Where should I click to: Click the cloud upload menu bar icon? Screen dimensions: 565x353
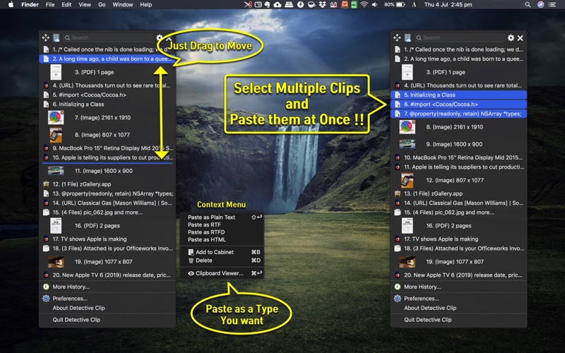click(x=278, y=5)
